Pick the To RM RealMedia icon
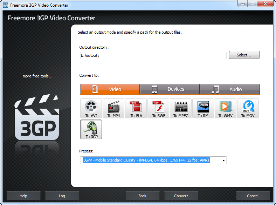276x205 pixels. 203,108
